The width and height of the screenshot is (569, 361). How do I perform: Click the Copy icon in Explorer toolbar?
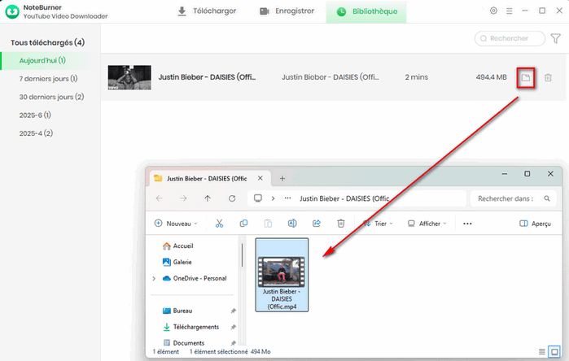[243, 224]
